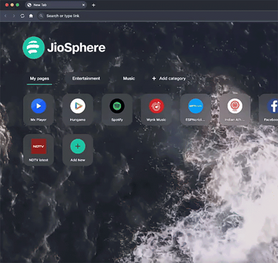278x263 pixels.
Task: Click the search magnifier icon in the address bar
Action: click(x=41, y=16)
